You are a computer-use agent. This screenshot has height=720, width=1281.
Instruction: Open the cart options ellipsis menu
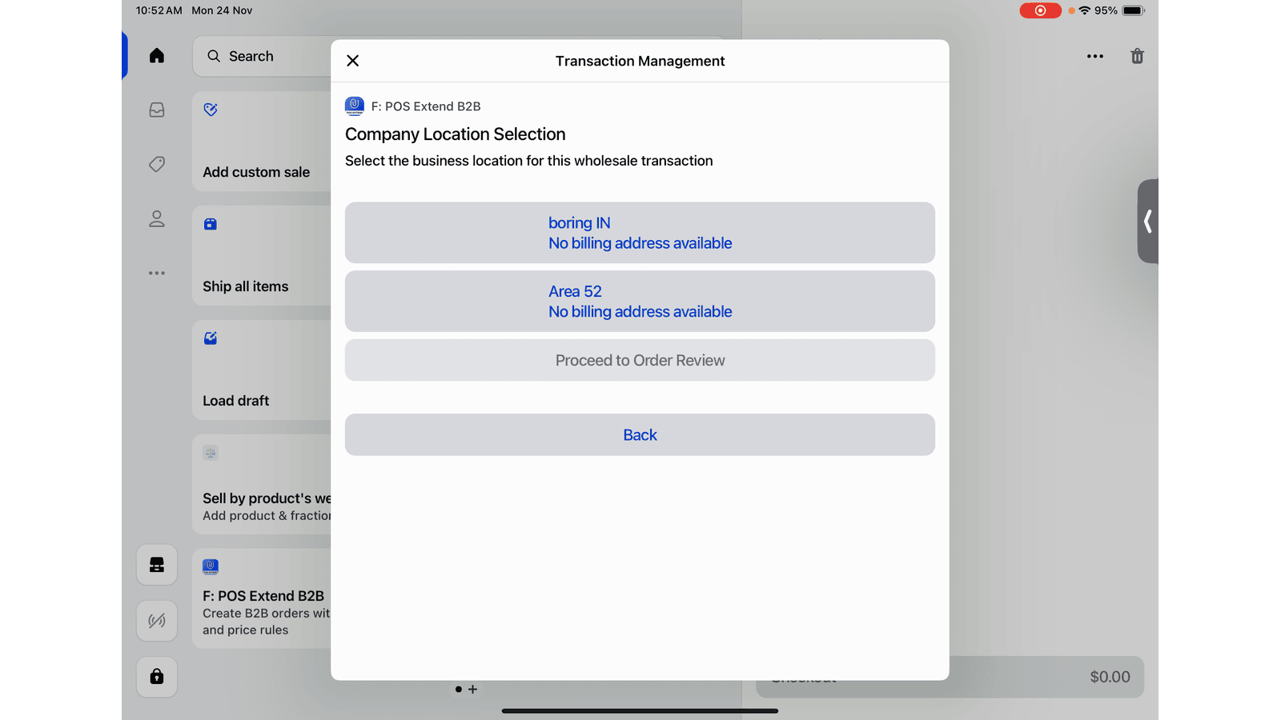tap(1095, 57)
